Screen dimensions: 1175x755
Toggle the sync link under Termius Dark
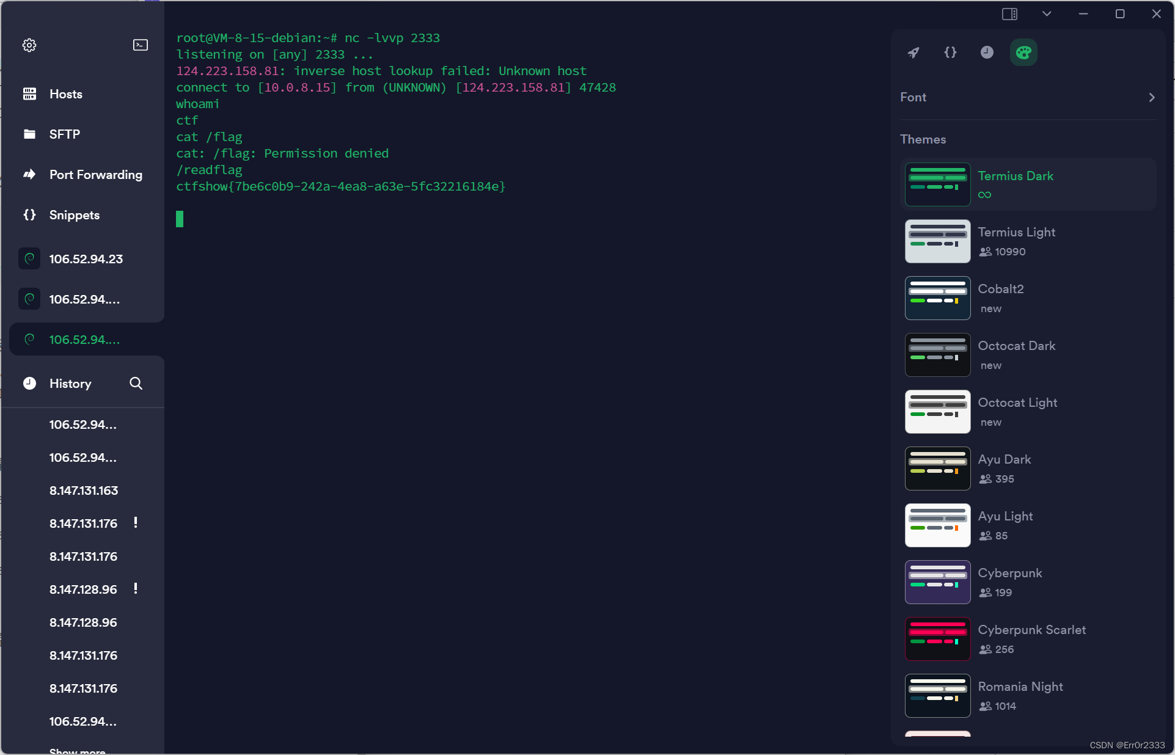984,195
